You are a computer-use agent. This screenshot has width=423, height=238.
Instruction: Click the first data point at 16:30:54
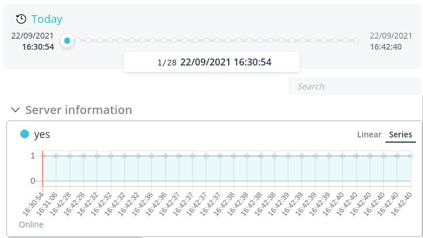click(x=43, y=156)
